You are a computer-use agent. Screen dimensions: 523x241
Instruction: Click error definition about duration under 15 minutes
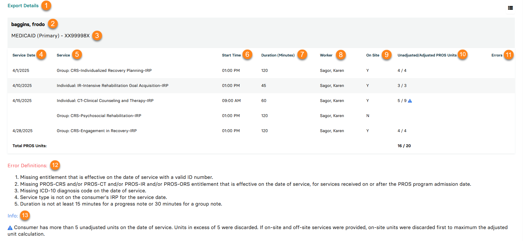coord(121,204)
